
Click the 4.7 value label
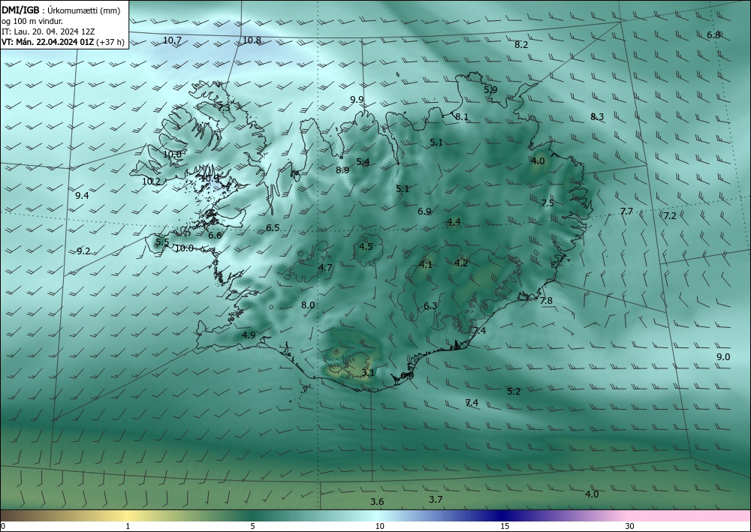coord(325,267)
